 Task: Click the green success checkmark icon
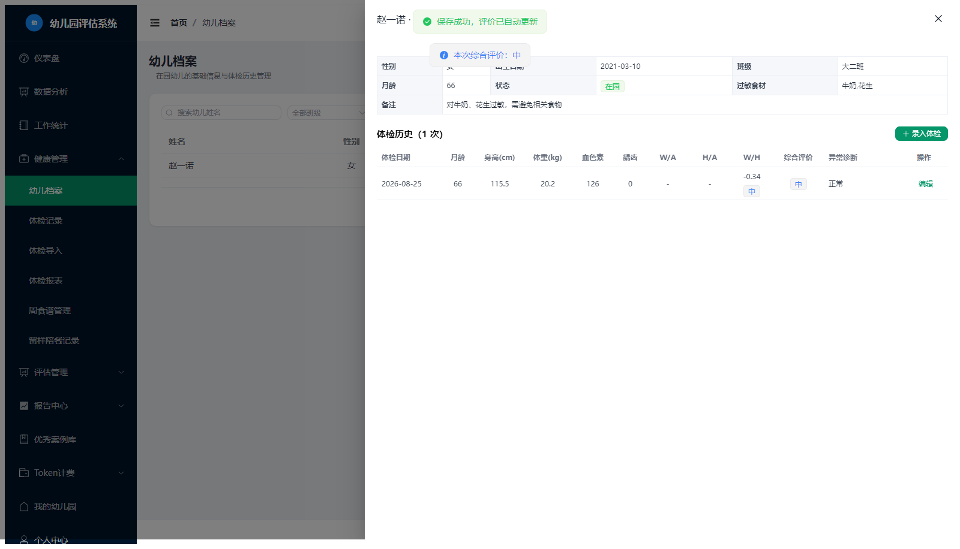(x=427, y=22)
